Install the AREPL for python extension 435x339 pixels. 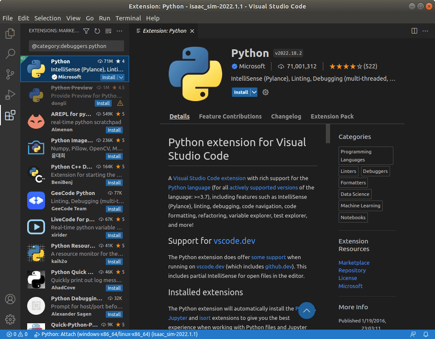[114, 130]
